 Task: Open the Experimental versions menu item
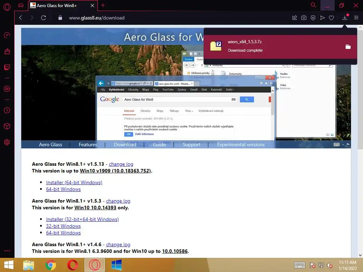pyautogui.click(x=241, y=144)
